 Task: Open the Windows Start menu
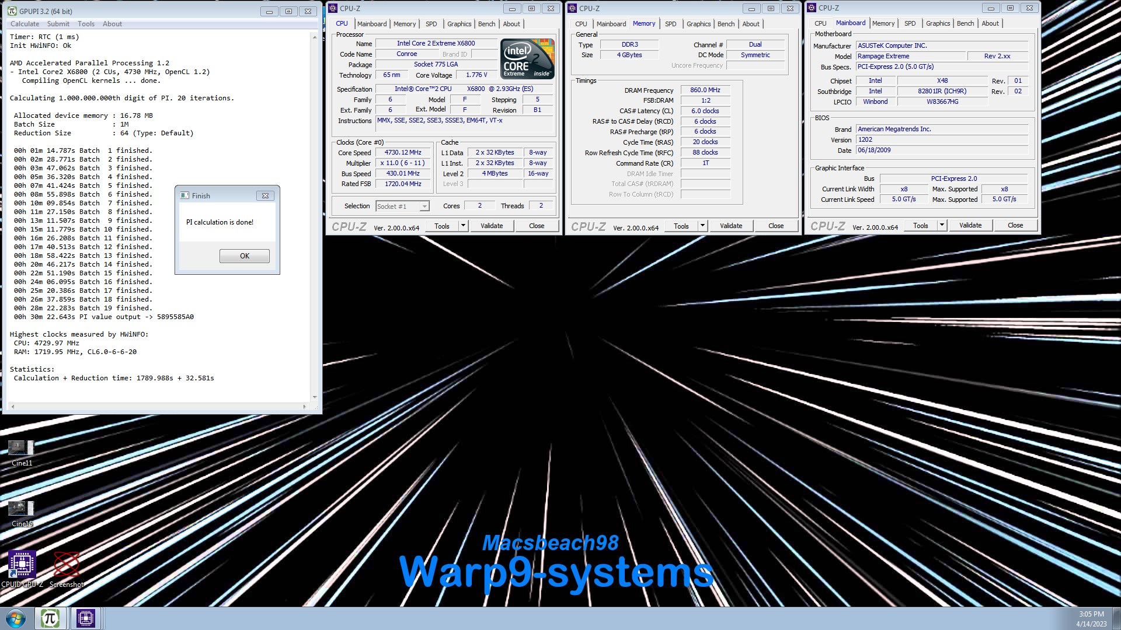point(16,618)
